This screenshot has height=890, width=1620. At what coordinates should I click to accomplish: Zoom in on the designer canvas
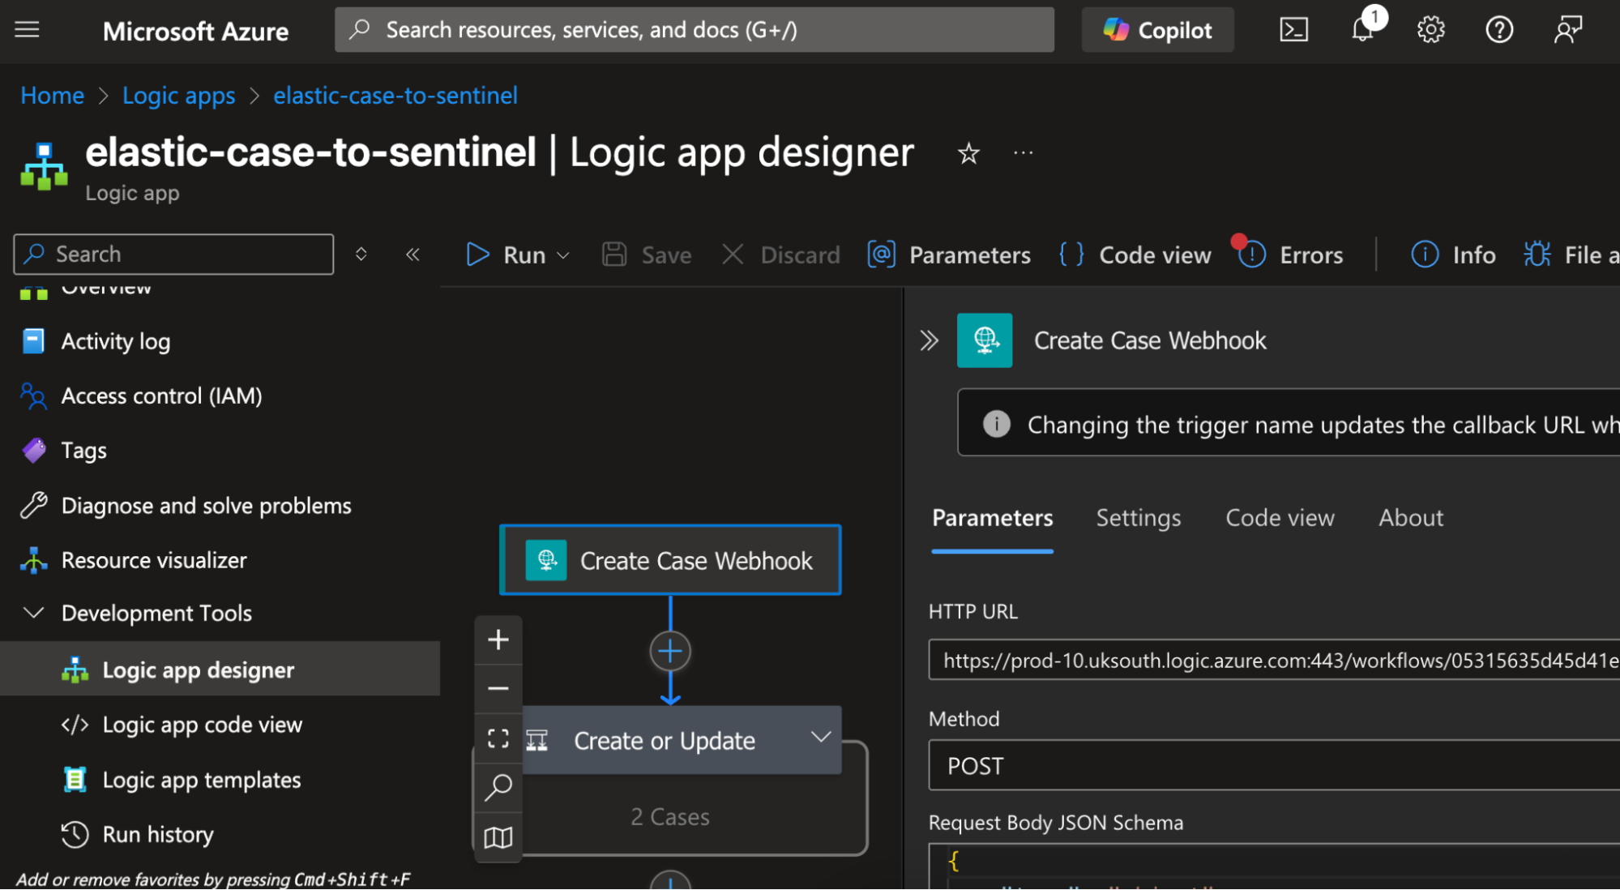click(x=498, y=640)
